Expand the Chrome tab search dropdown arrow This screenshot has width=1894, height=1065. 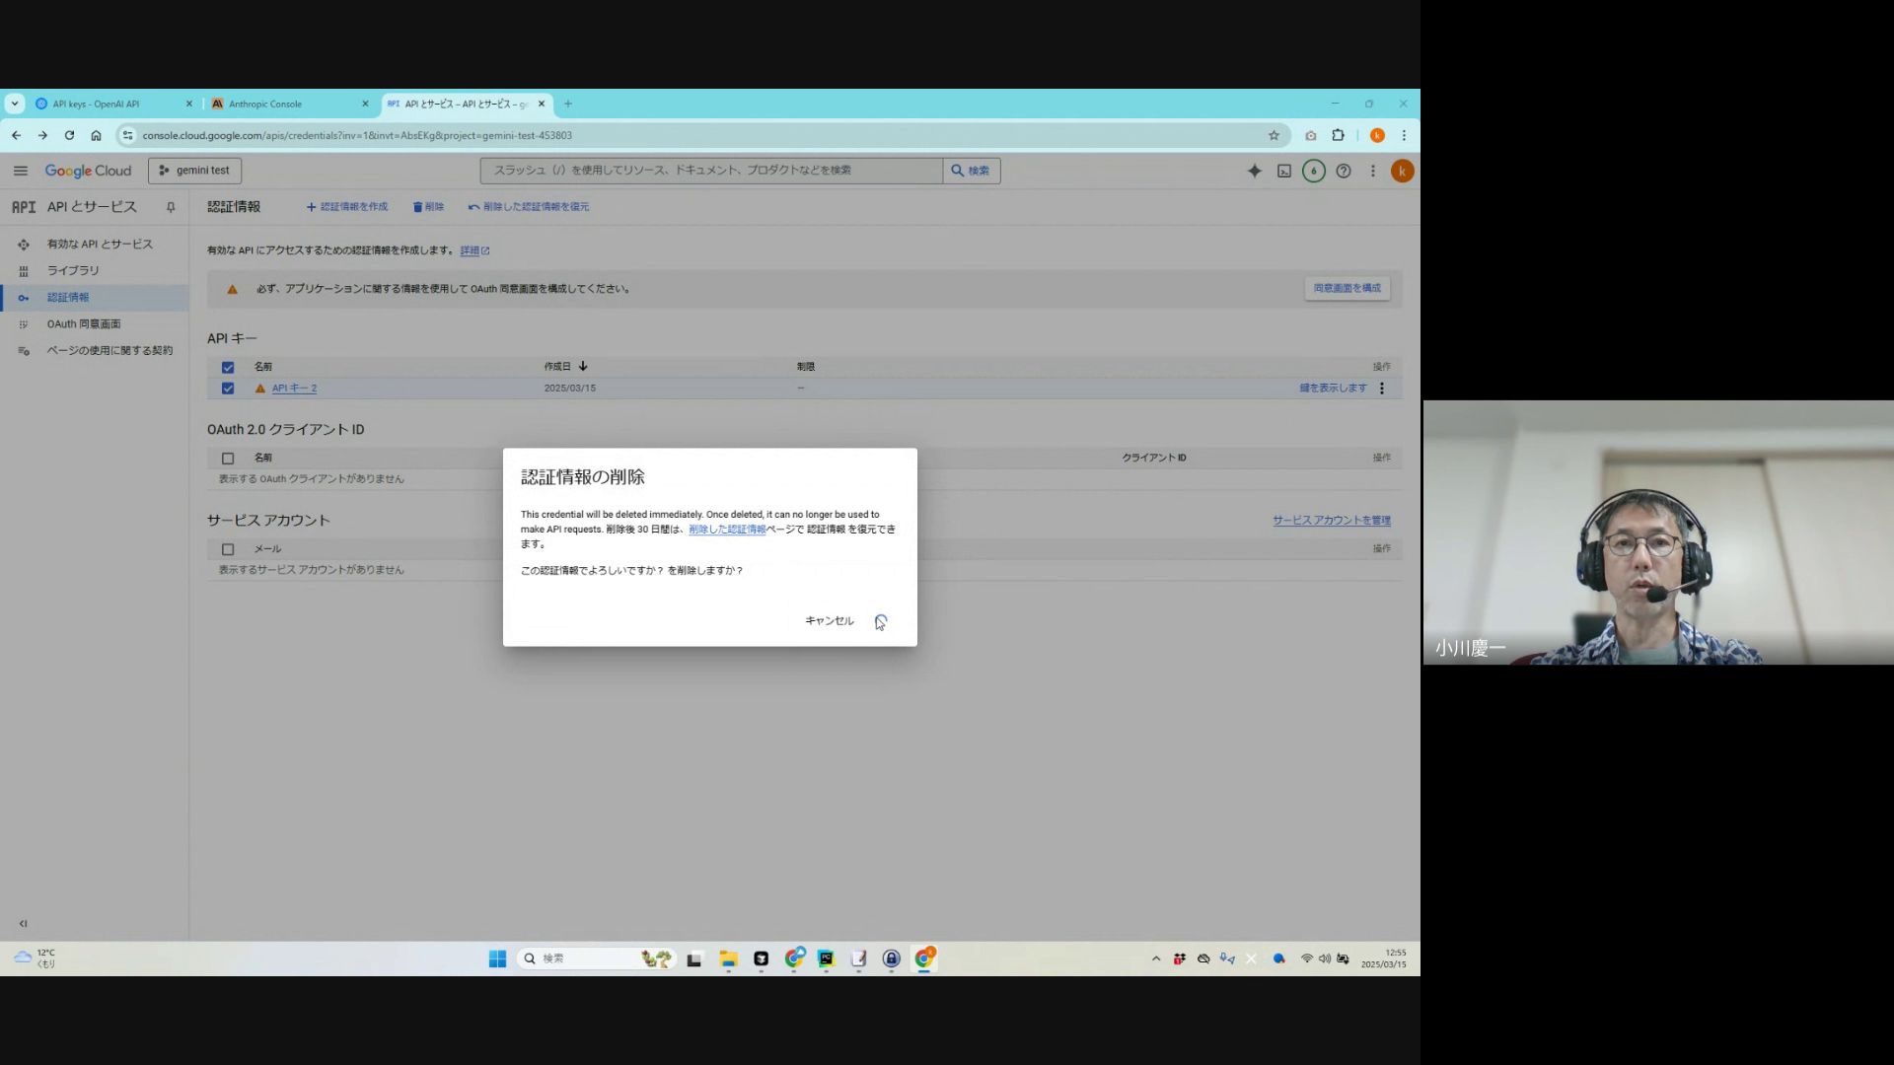tap(15, 104)
